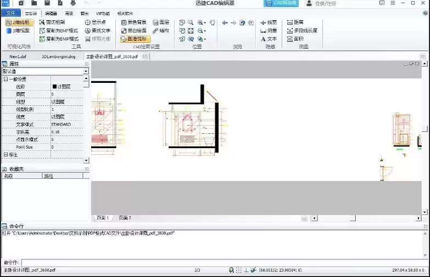Click the 图层 layers icon

point(161,22)
